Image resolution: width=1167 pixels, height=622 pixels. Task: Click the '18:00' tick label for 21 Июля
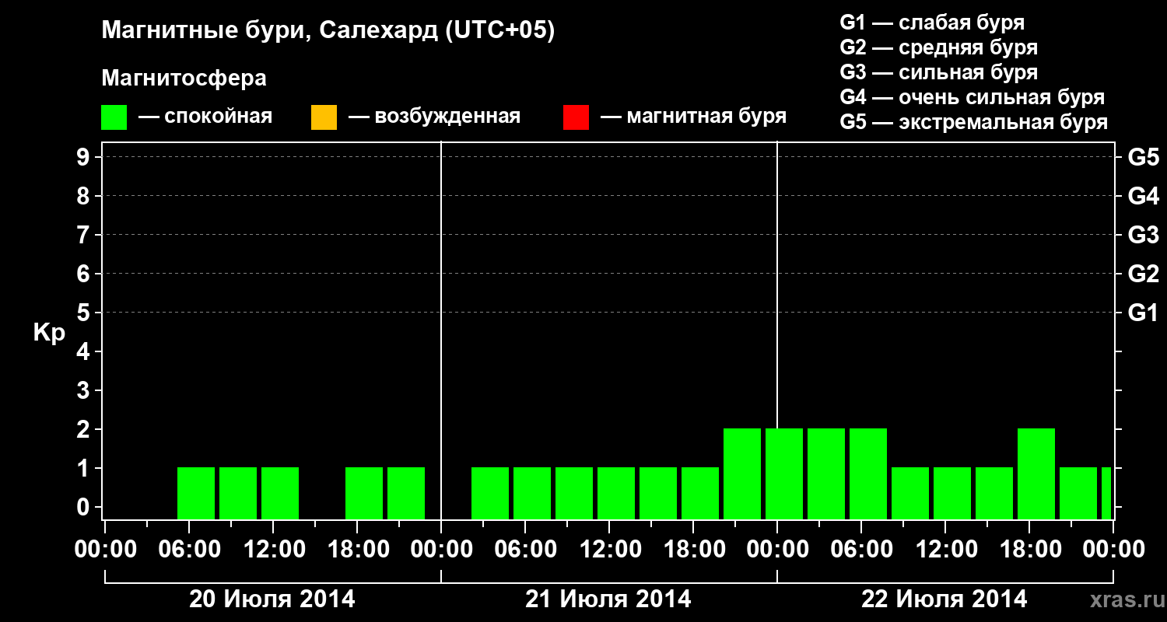(693, 550)
